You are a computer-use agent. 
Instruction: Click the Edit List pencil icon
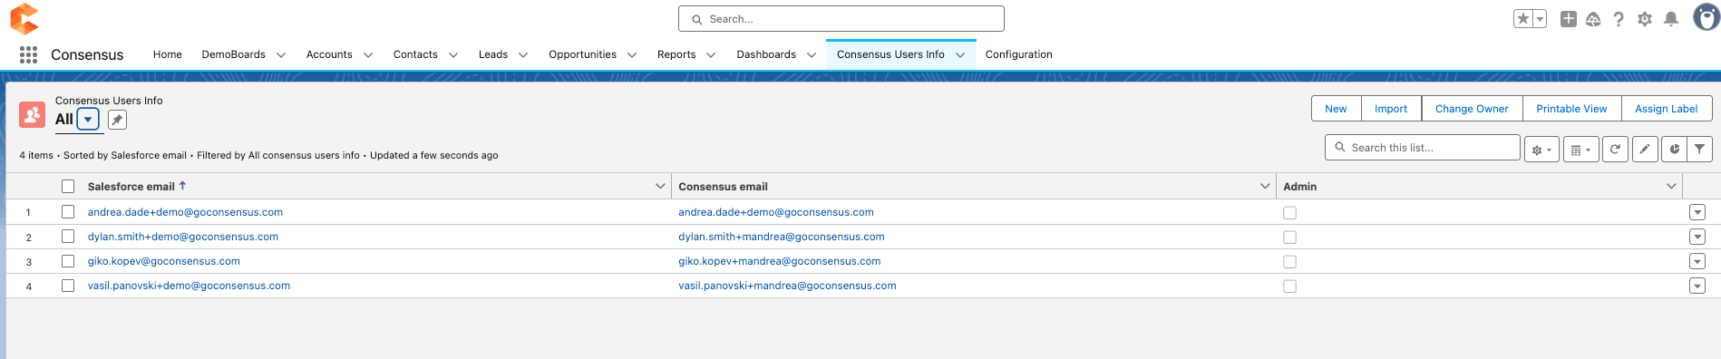(1645, 149)
